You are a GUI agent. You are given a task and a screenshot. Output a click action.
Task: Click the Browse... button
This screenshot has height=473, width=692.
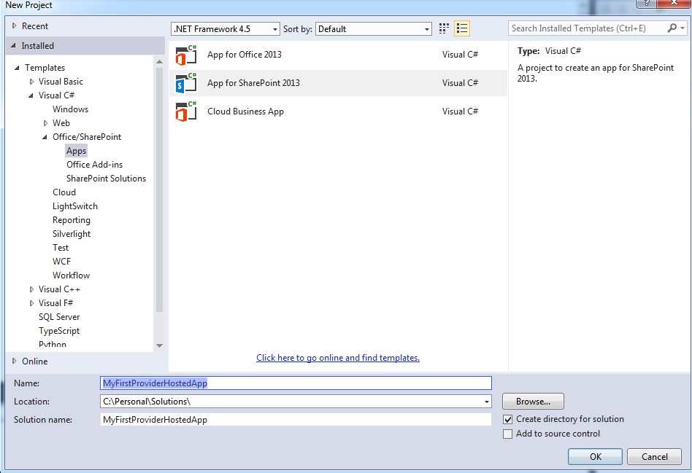[533, 402]
